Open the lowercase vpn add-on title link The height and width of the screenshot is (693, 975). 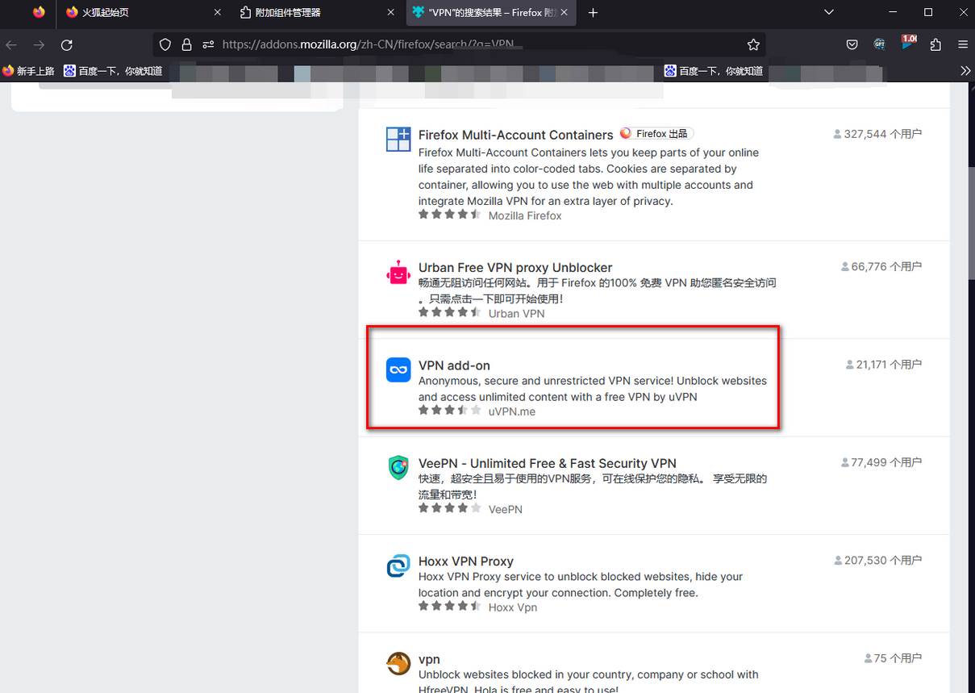coord(429,659)
